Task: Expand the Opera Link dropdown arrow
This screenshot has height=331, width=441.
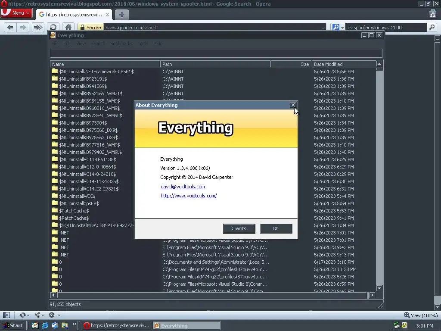Action: pos(28,315)
